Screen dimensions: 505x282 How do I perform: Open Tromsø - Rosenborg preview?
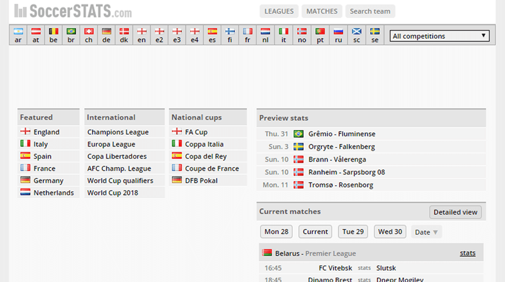tap(341, 185)
